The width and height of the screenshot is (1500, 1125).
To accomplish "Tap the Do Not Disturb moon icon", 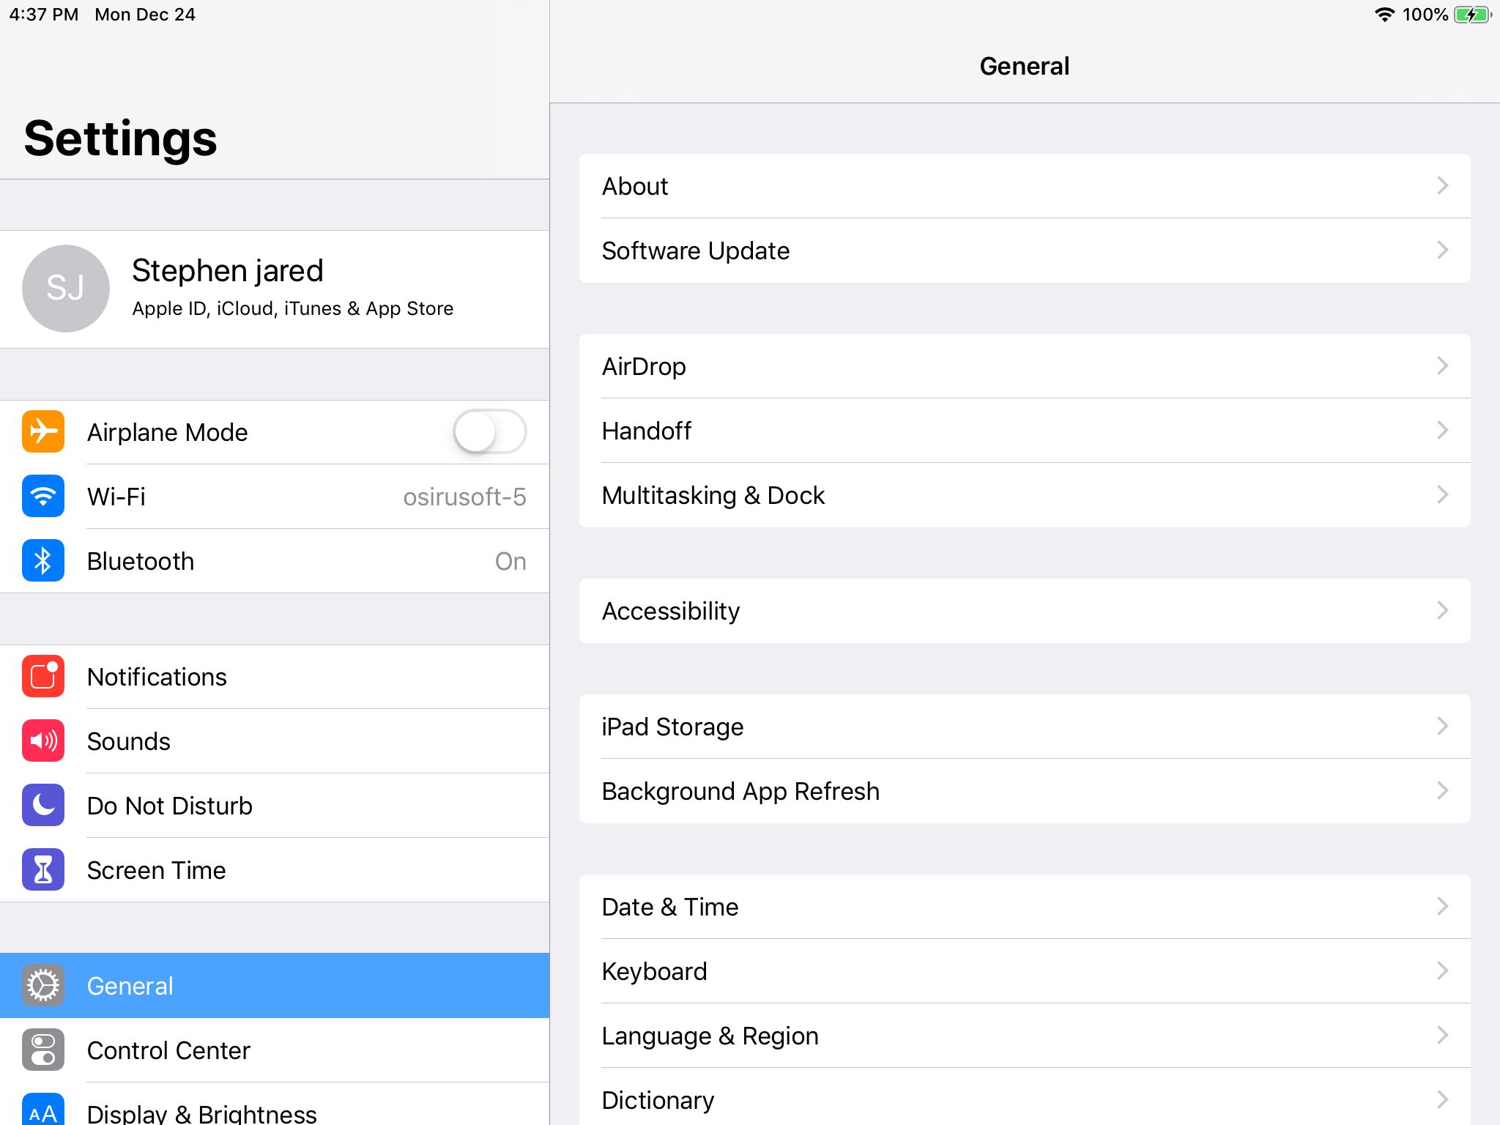I will click(x=43, y=805).
